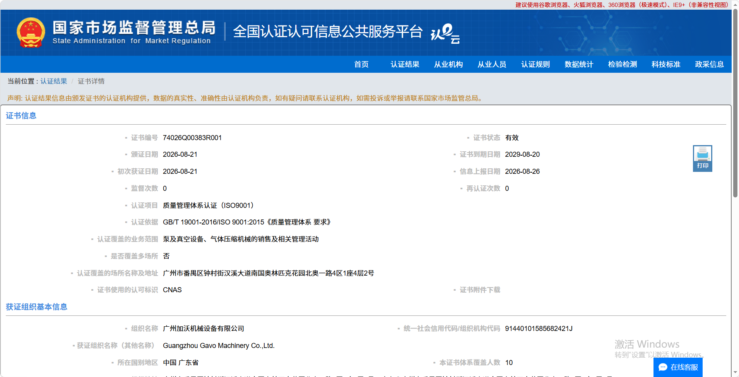Open the 从业人员 navigation menu
Image resolution: width=739 pixels, height=377 pixels.
(x=492, y=64)
